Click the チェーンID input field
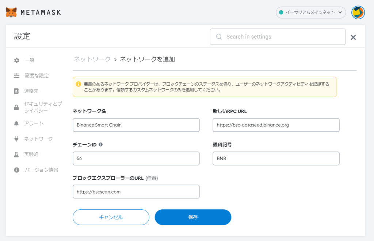 coord(136,158)
